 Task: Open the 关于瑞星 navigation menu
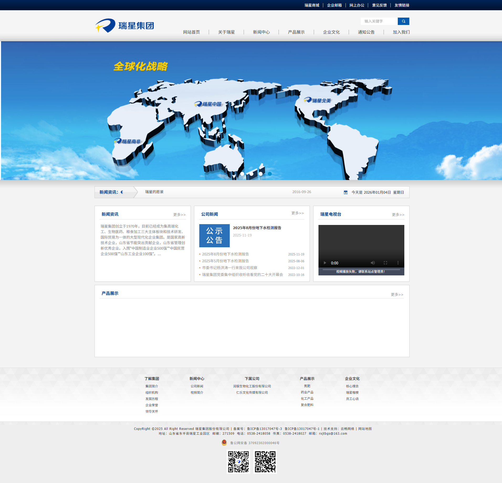point(226,32)
